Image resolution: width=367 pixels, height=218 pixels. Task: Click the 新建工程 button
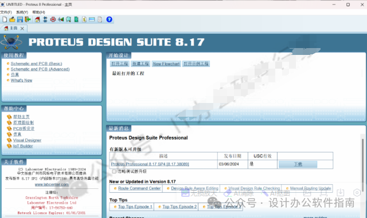[140, 64]
